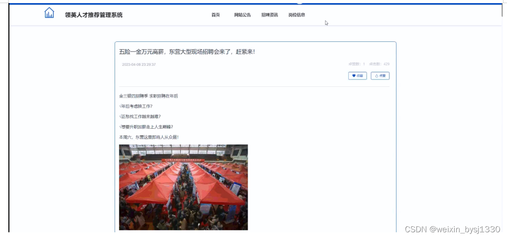The image size is (507, 238).
Task: Click the date 2023-04-08 23:29:37
Action: pyautogui.click(x=139, y=64)
